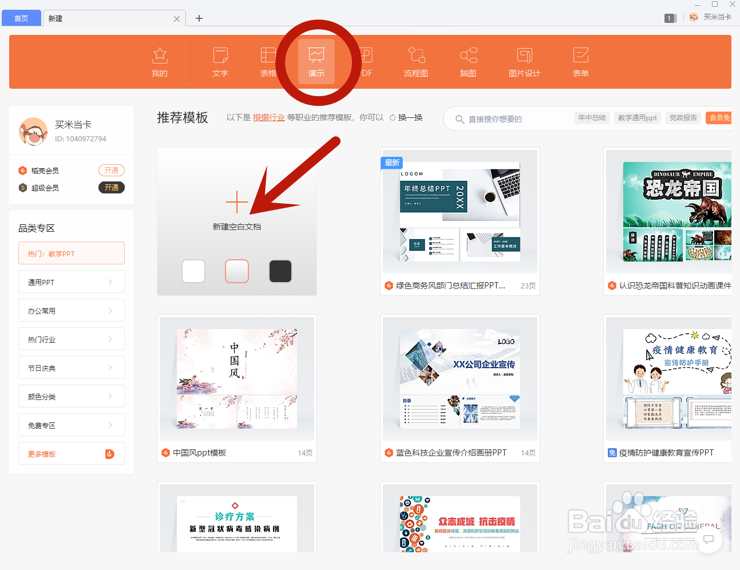Switch to the 首页 tab
Image resolution: width=740 pixels, height=570 pixels.
(x=21, y=18)
